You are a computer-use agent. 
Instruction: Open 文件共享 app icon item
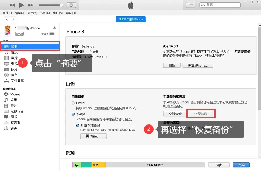tap(14, 81)
